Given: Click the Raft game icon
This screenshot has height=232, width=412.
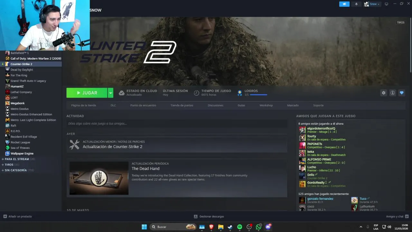Looking at the screenshot, I should [7, 125].
